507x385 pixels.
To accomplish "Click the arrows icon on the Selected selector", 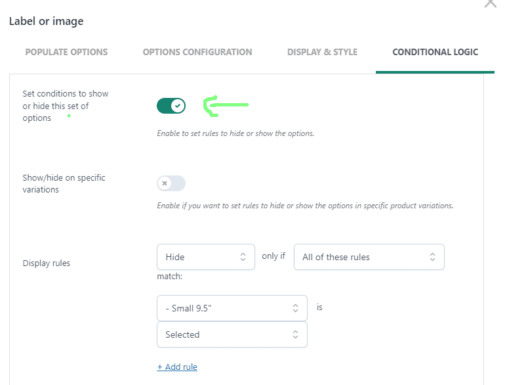I will [x=295, y=334].
